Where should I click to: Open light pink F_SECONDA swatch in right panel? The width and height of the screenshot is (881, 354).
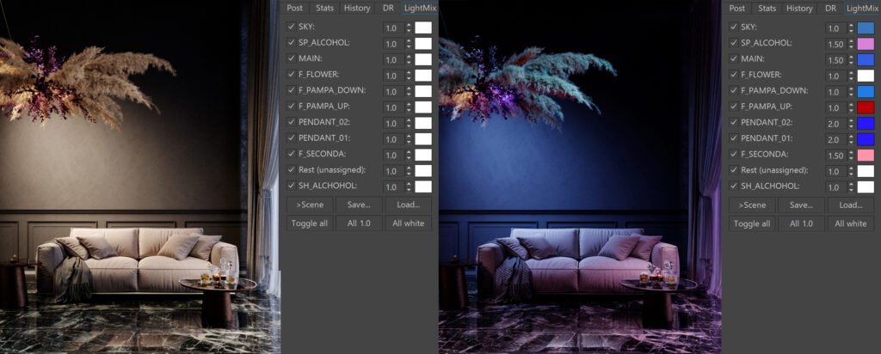click(x=866, y=155)
